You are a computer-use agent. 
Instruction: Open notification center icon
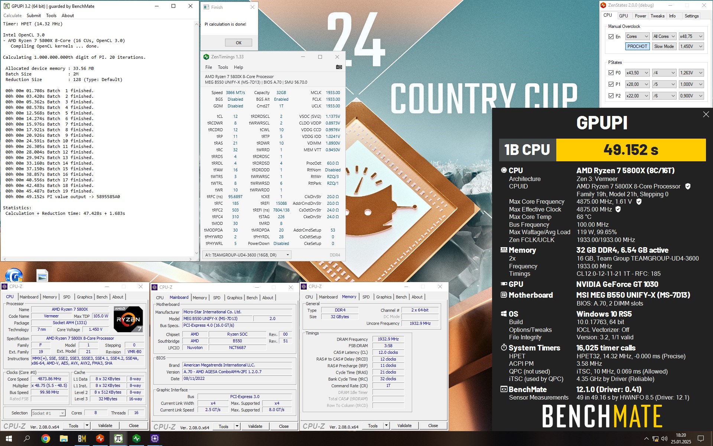click(701, 439)
